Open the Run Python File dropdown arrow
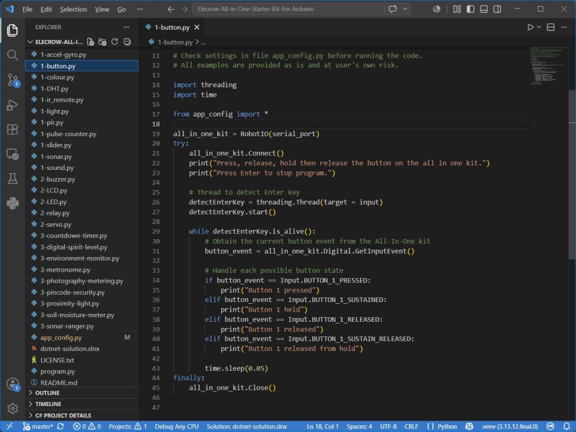 539,27
